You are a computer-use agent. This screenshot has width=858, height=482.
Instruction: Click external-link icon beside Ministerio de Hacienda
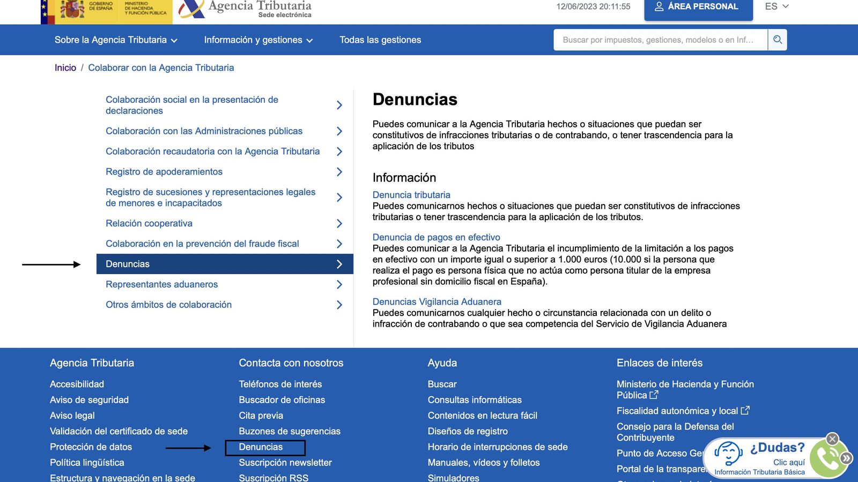pyautogui.click(x=654, y=395)
